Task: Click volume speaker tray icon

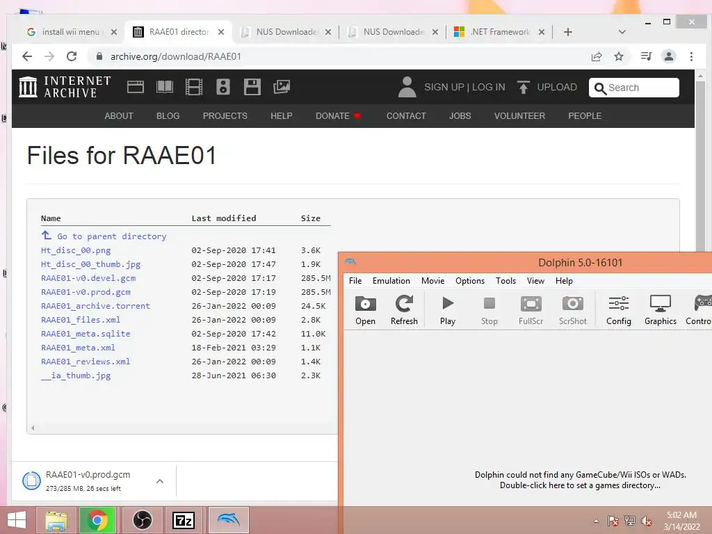Action: 647,521
